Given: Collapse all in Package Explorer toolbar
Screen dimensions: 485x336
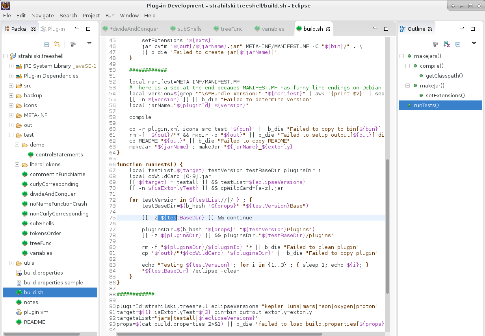Looking at the screenshot, I should [46, 44].
